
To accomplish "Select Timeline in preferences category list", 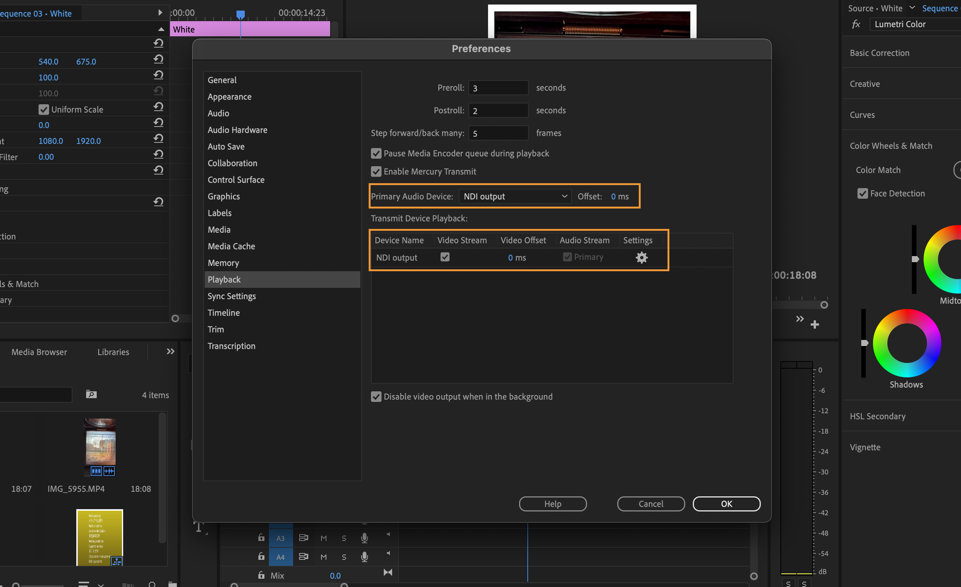I will tap(224, 313).
